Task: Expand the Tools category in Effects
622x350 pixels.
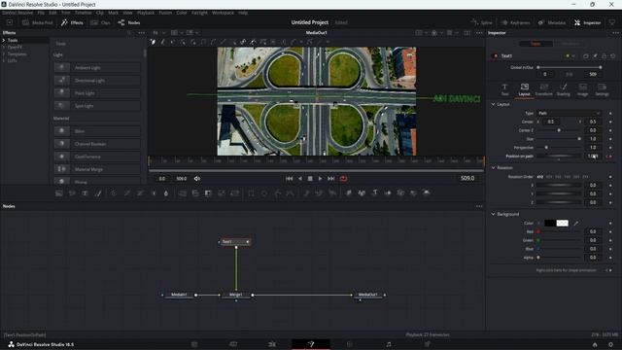Action: (x=4, y=40)
